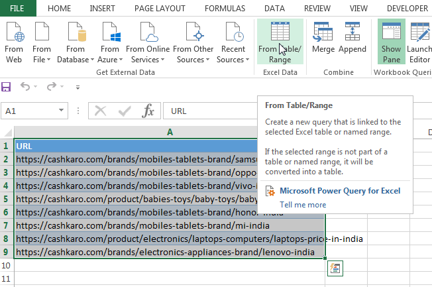432x287 pixels.
Task: Open the From Azure dropdown
Action: 110,42
